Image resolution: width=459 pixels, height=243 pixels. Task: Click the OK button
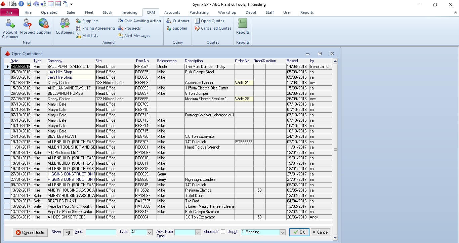click(299, 232)
